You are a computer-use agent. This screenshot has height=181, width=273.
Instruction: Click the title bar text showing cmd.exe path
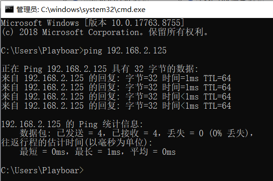[81, 9]
